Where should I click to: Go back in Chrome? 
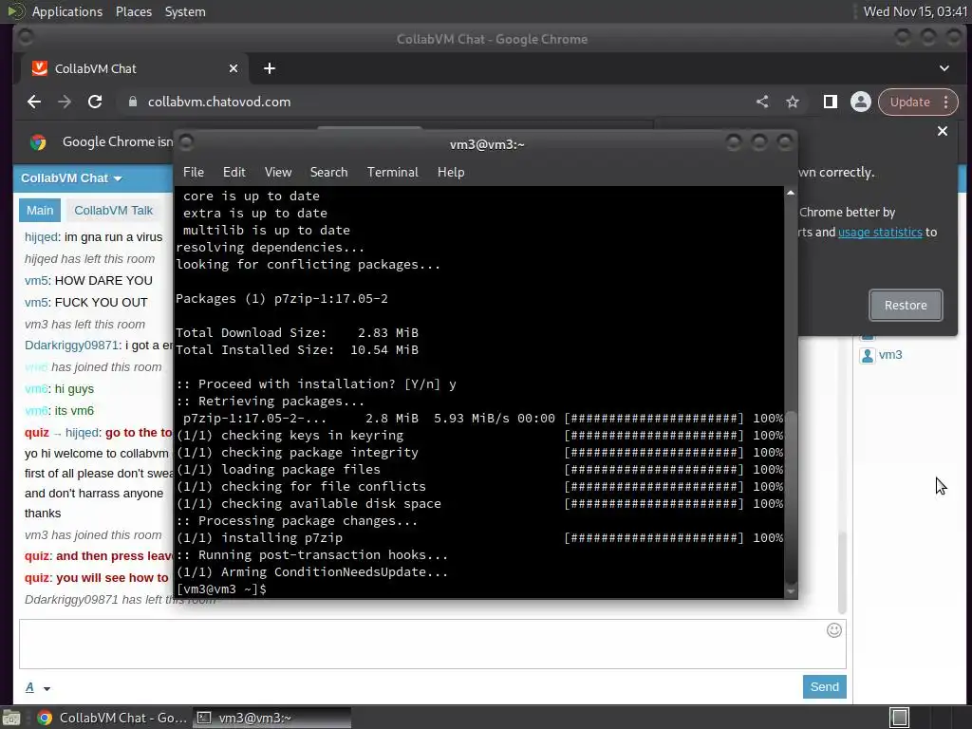(34, 103)
